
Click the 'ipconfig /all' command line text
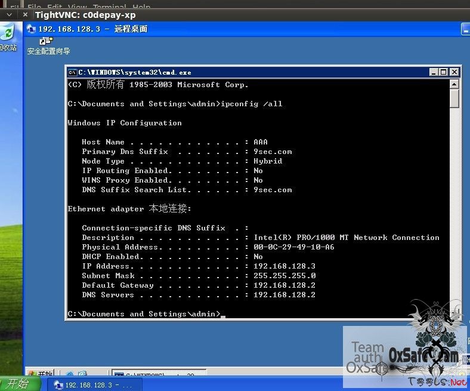(x=252, y=104)
